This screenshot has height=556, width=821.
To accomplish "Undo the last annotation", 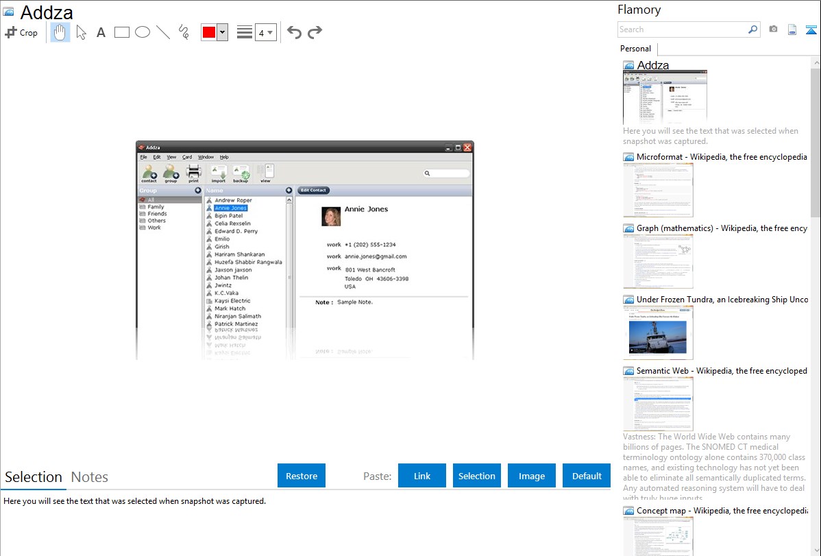I will coord(294,32).
